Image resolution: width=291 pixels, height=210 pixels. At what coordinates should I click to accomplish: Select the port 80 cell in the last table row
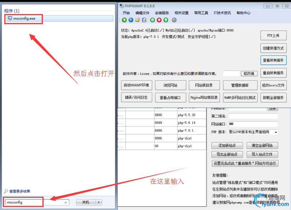[x=166, y=146]
